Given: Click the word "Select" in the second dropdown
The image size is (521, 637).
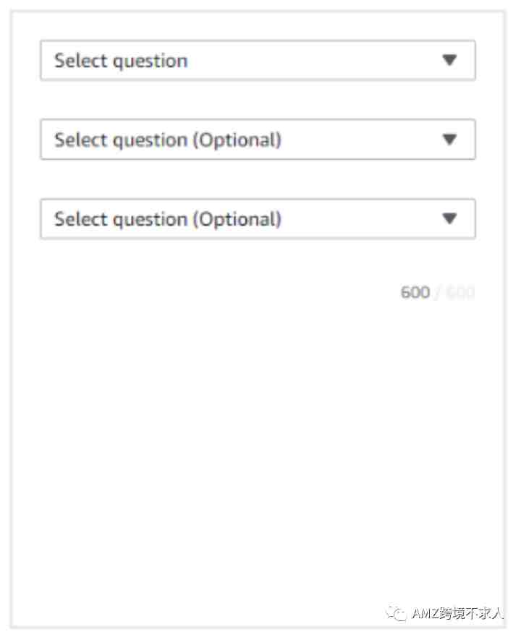Looking at the screenshot, I should pos(81,140).
